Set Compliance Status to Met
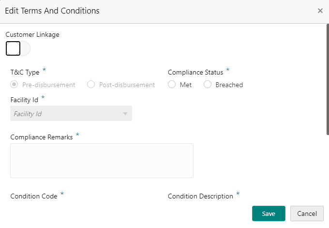The width and height of the screenshot is (329, 228). pyautogui.click(x=172, y=85)
